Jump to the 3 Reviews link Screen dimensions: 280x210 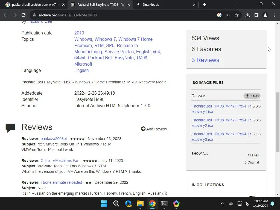pyautogui.click(x=205, y=60)
